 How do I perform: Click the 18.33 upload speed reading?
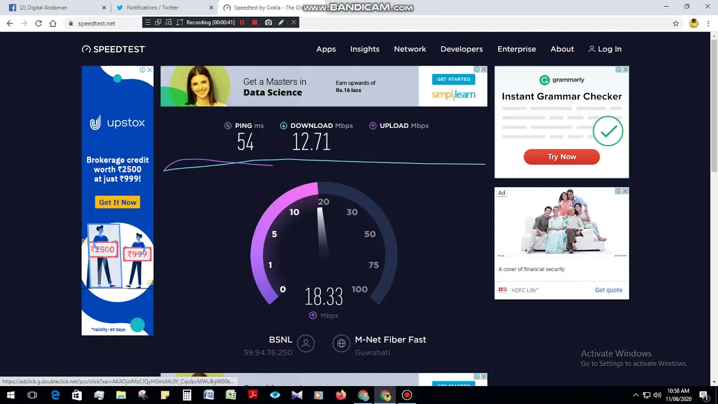point(324,297)
